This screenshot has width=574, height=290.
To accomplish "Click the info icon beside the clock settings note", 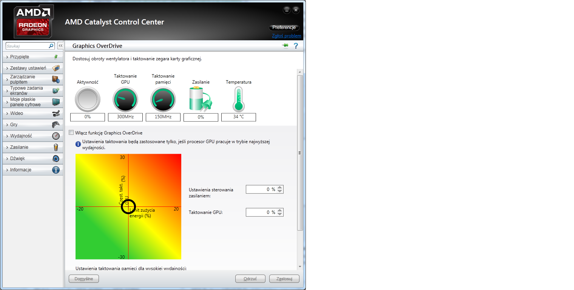I will [x=78, y=144].
